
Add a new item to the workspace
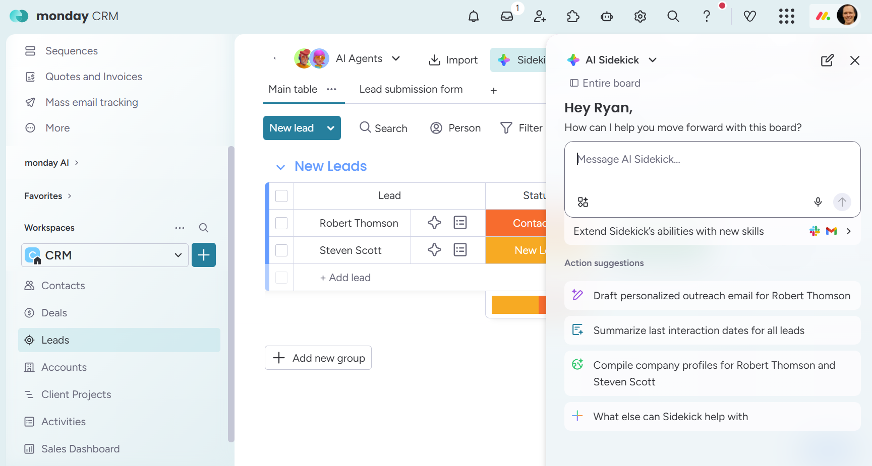pyautogui.click(x=204, y=255)
